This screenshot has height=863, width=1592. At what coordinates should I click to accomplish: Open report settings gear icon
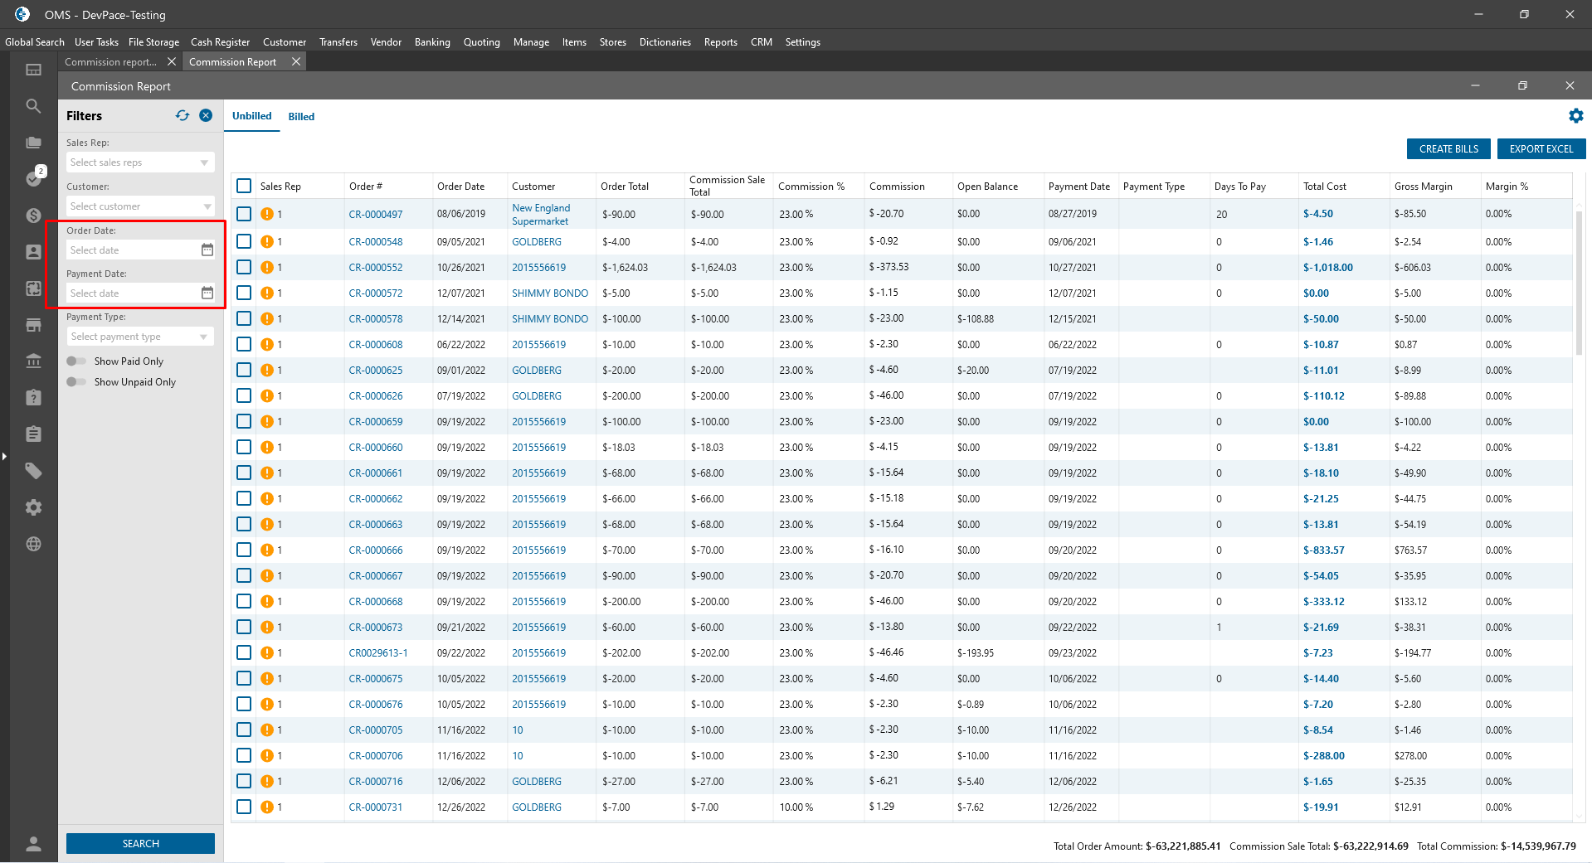point(1575,116)
